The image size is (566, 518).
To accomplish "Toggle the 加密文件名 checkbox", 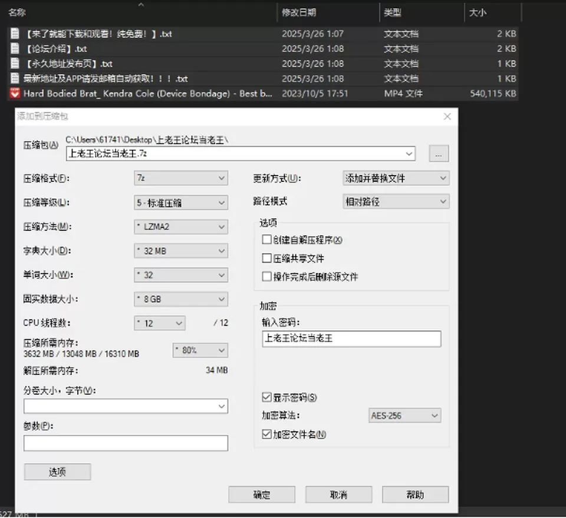I will (266, 434).
